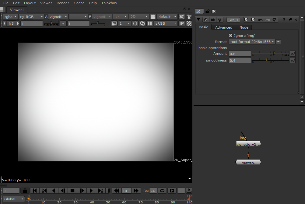The width and height of the screenshot is (305, 204).
Task: Open the ÷4 downscale dropdown
Action: pyautogui.click(x=120, y=17)
